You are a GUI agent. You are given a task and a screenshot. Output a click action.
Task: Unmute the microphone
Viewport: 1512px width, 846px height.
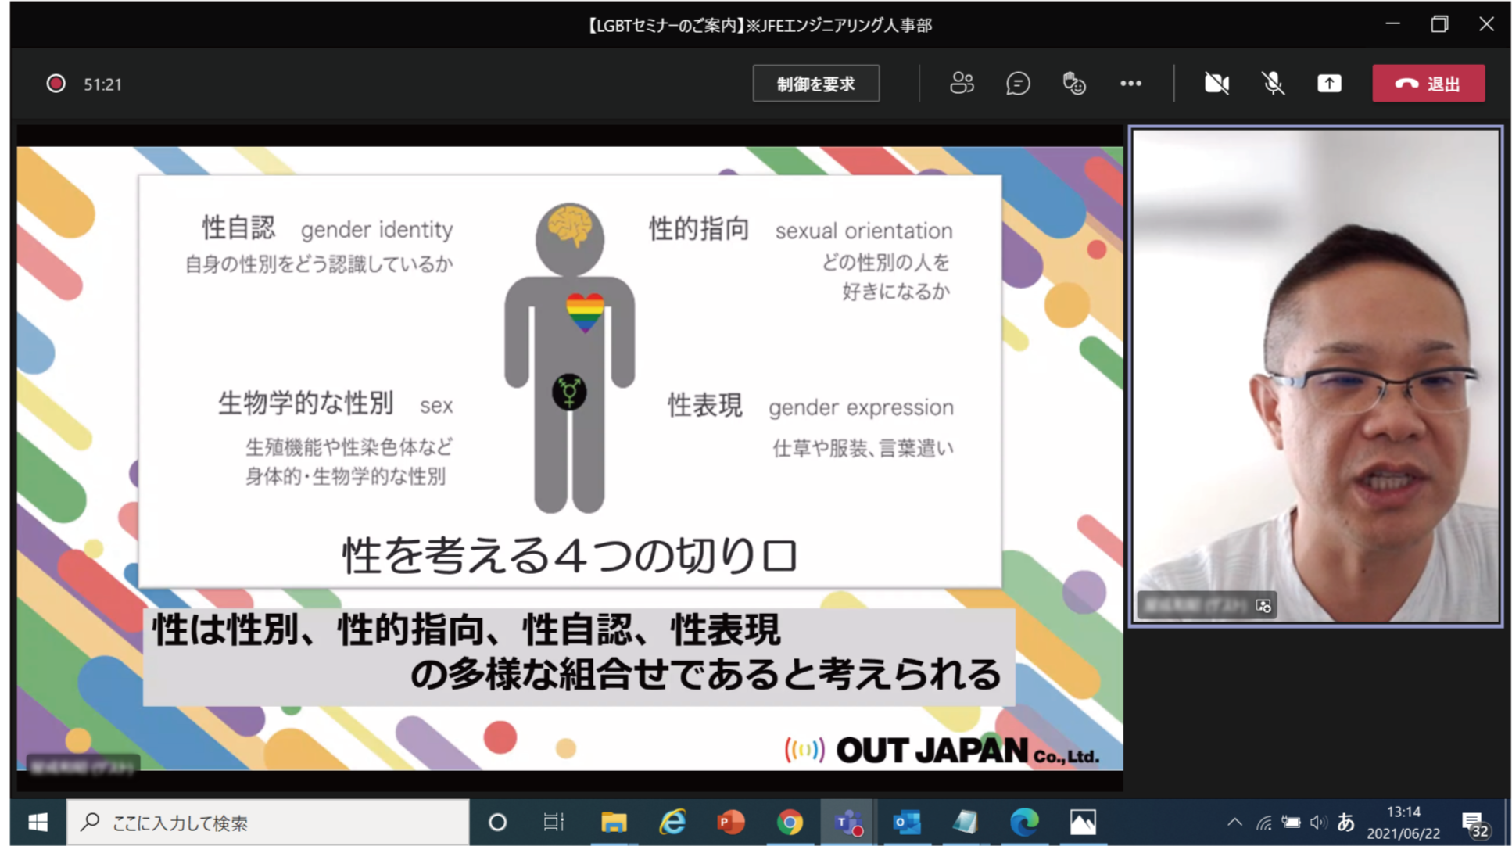tap(1272, 84)
